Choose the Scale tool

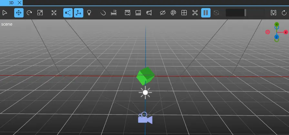pyautogui.click(x=40, y=13)
